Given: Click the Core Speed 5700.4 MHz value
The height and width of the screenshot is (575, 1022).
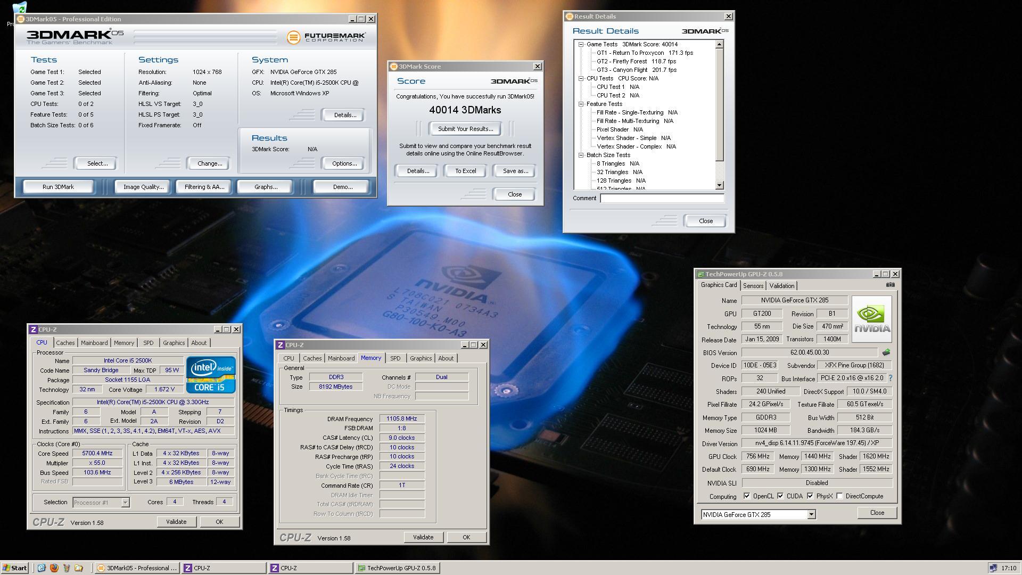Looking at the screenshot, I should pos(97,454).
